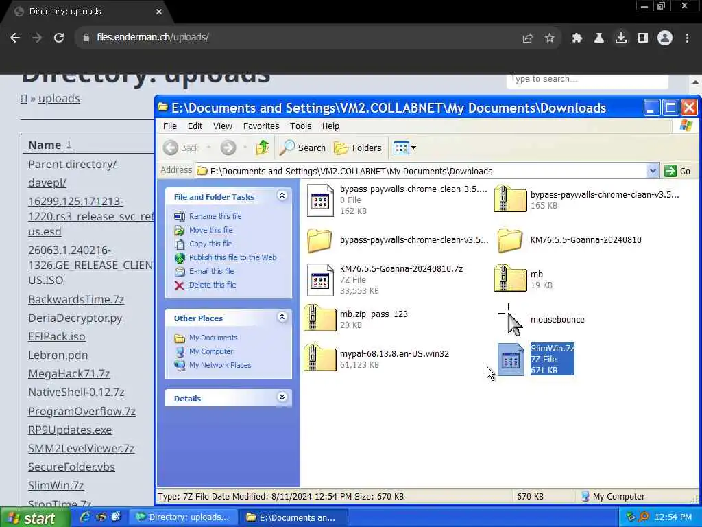Open BackwardsTime.7z link on webpage
Image resolution: width=702 pixels, height=527 pixels.
click(x=76, y=299)
